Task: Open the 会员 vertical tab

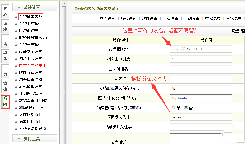Action: click(5, 72)
